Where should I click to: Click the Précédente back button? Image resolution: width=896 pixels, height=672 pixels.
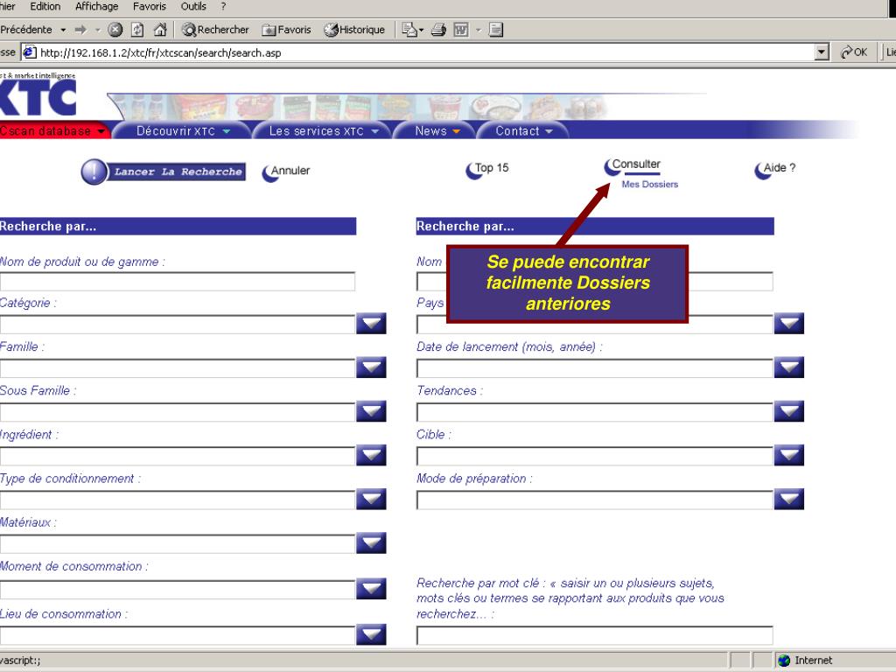click(26, 30)
